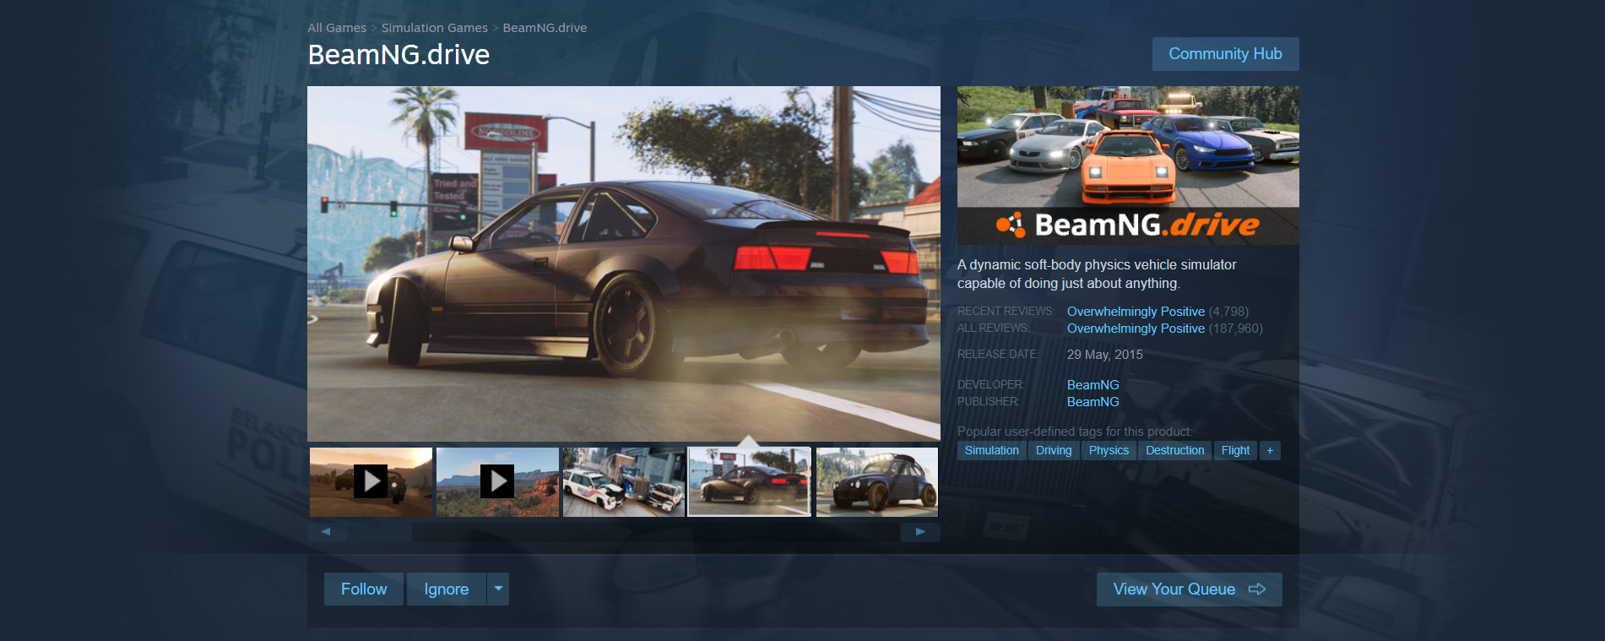
Task: Expand the Ignore options dropdown arrow
Action: pos(498,589)
